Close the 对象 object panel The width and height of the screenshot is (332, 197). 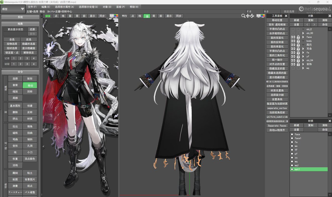pos(330,16)
